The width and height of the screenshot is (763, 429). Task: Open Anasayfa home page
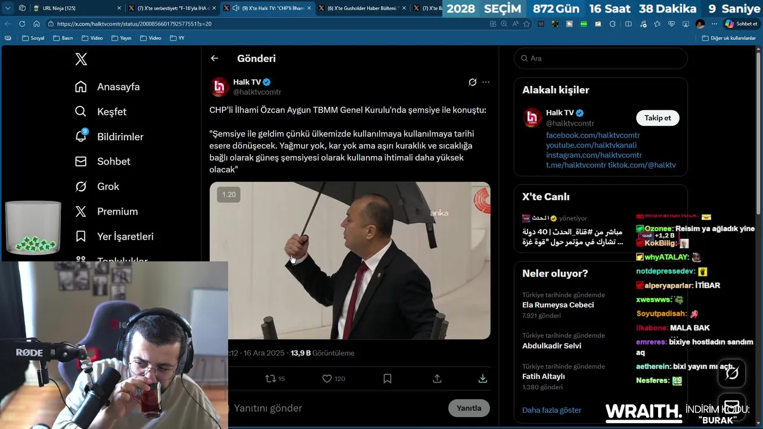pyautogui.click(x=107, y=87)
